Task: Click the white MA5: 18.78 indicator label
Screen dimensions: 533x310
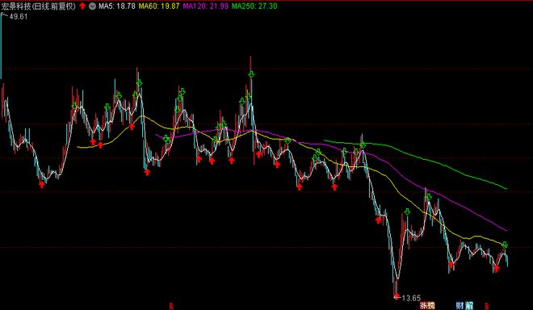Action: pyautogui.click(x=117, y=6)
